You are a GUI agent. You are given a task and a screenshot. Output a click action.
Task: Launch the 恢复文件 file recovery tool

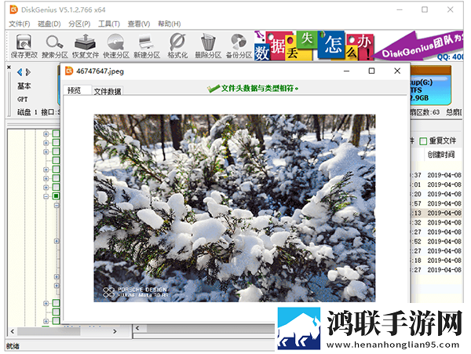(86, 46)
